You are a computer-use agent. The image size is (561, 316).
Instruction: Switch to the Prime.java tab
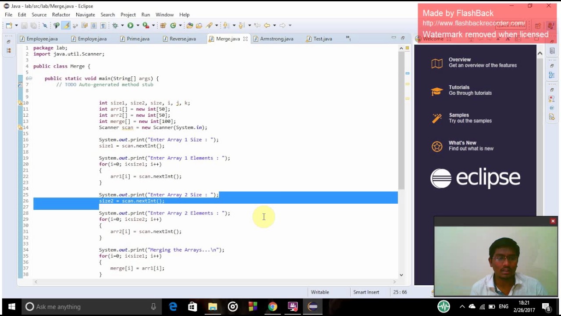[135, 39]
